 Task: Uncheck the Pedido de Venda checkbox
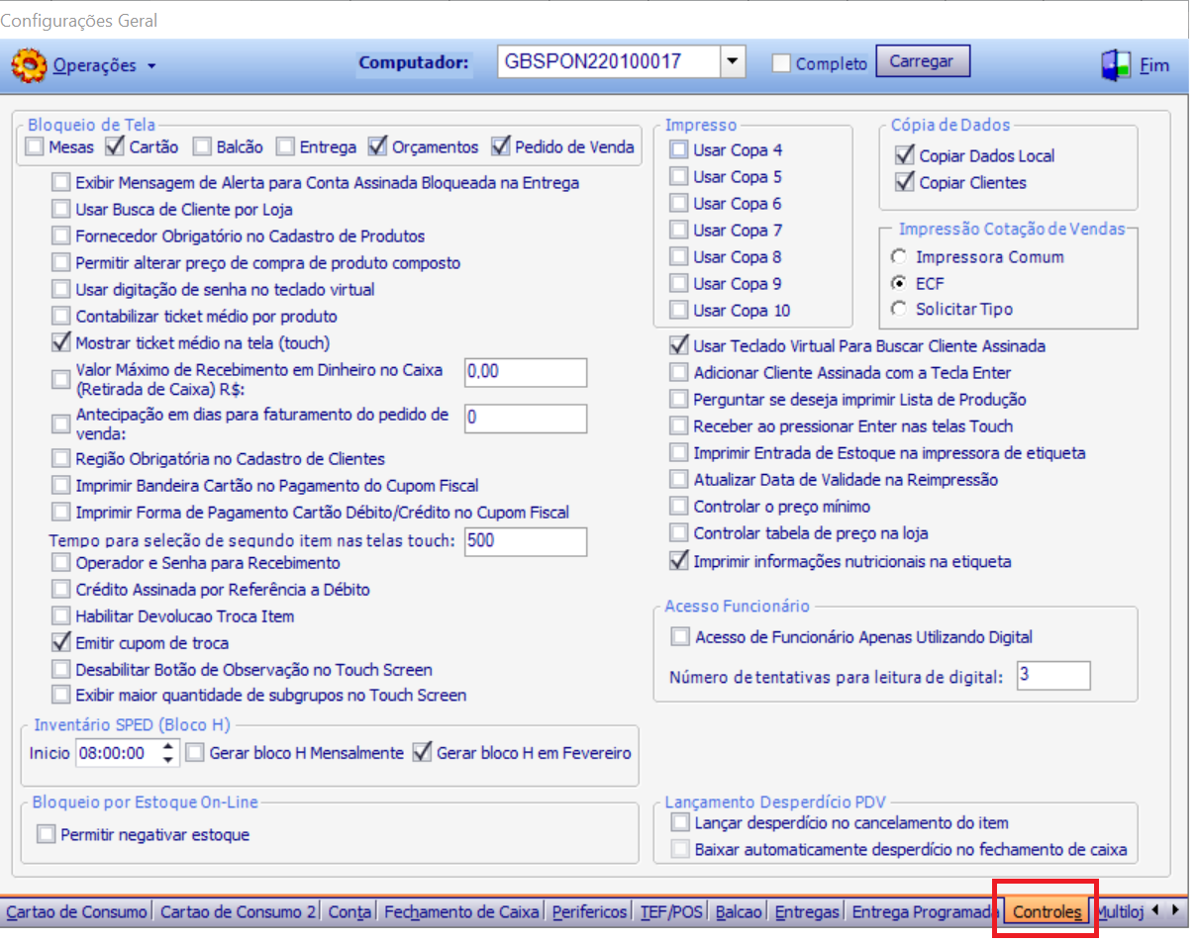(x=500, y=147)
